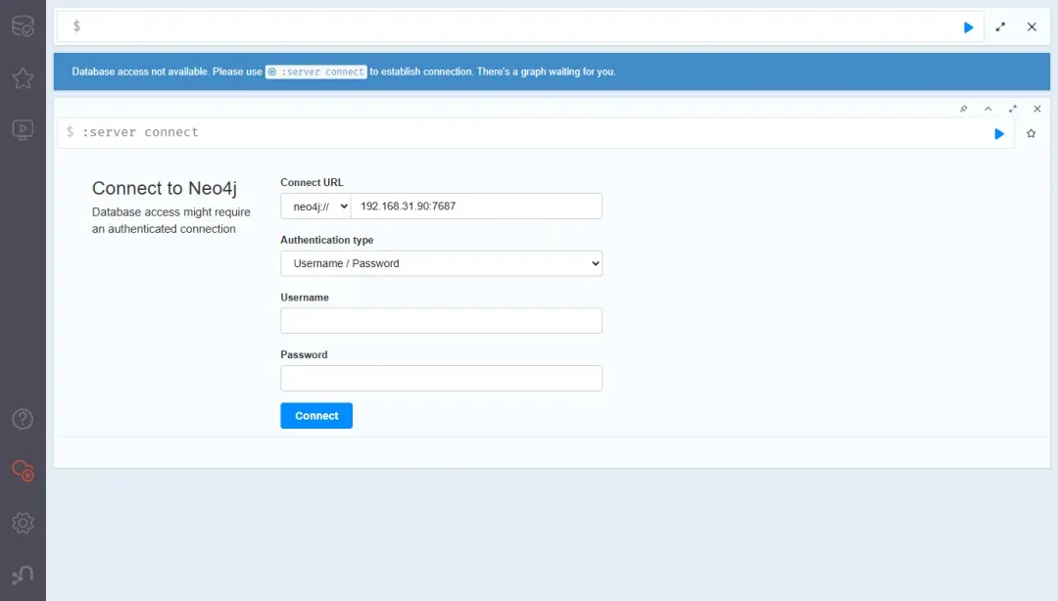Save :server connect as favorite

(x=1031, y=133)
